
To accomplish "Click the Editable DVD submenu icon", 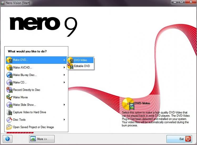I will (x=70, y=66).
